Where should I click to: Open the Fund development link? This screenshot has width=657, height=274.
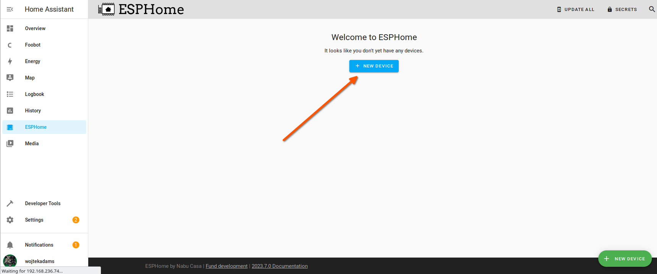coord(227,266)
